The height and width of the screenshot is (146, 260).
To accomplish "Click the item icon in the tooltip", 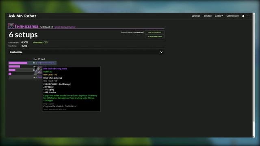I will tap(39, 71).
